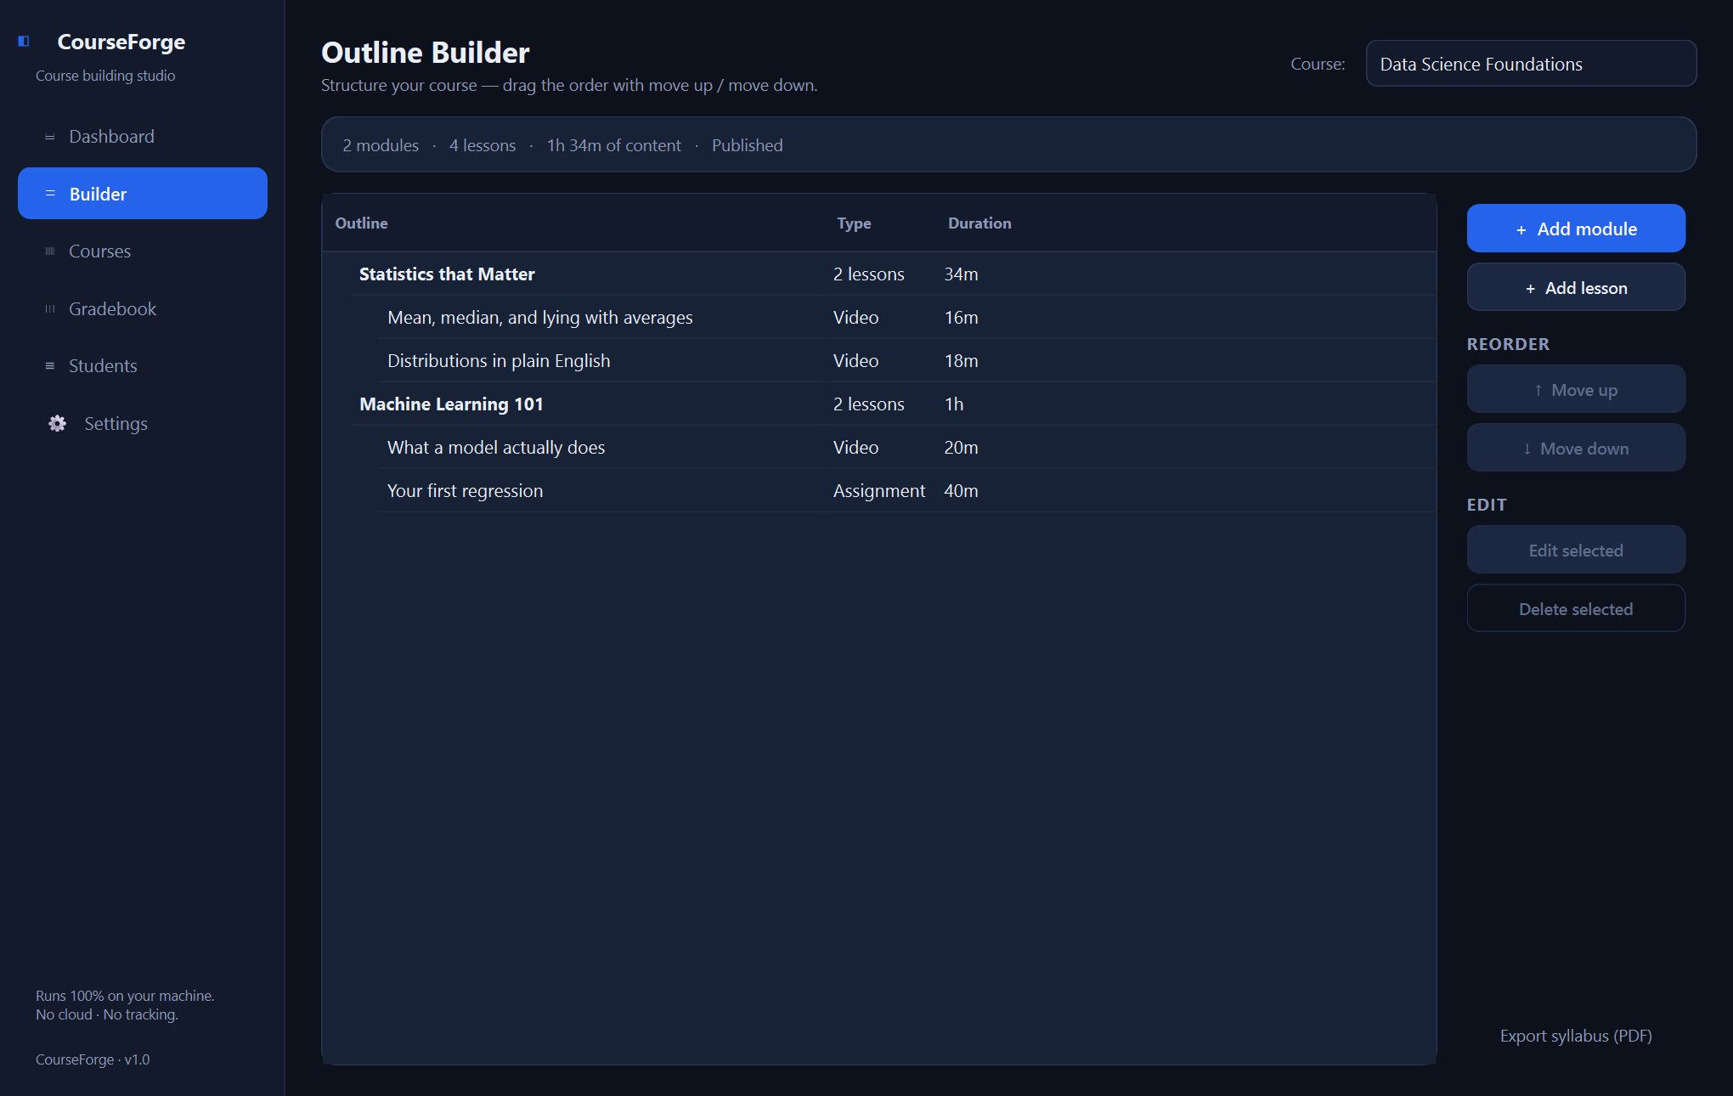Image resolution: width=1733 pixels, height=1096 pixels.
Task: Open the Export syllabus (PDF) link
Action: tap(1576, 1036)
